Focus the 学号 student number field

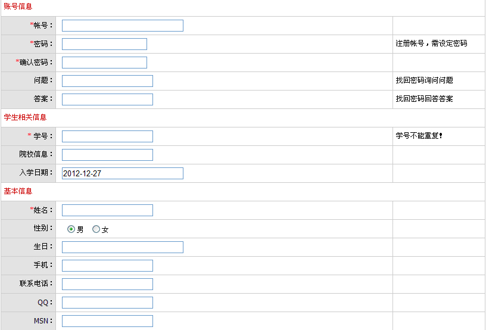107,136
